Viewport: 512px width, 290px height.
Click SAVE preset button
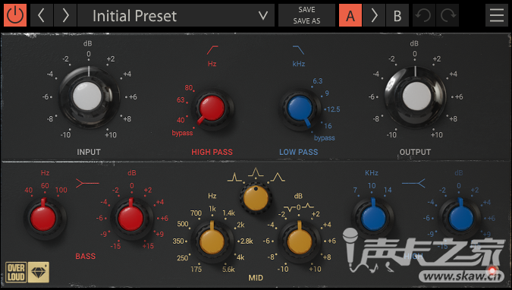(x=306, y=10)
